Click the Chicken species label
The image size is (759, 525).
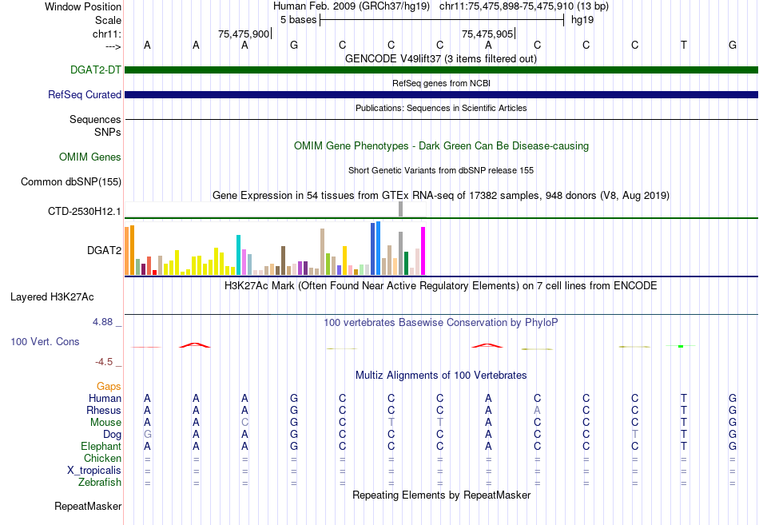pos(102,458)
